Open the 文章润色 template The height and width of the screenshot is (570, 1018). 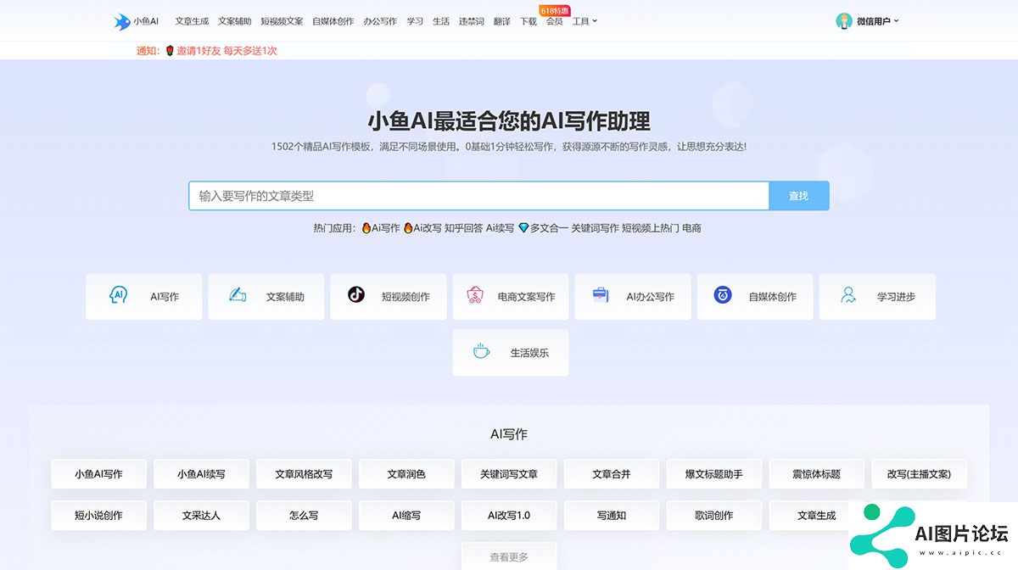point(406,474)
